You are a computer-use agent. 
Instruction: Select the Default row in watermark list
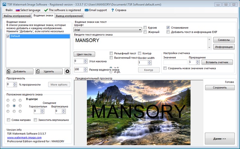40,36
